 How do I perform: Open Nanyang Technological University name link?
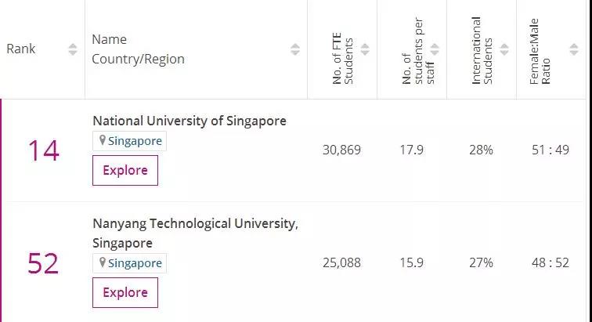tap(195, 224)
